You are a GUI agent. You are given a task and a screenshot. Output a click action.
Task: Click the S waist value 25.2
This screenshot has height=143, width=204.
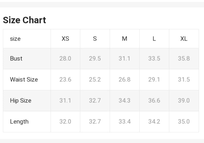coord(95,79)
